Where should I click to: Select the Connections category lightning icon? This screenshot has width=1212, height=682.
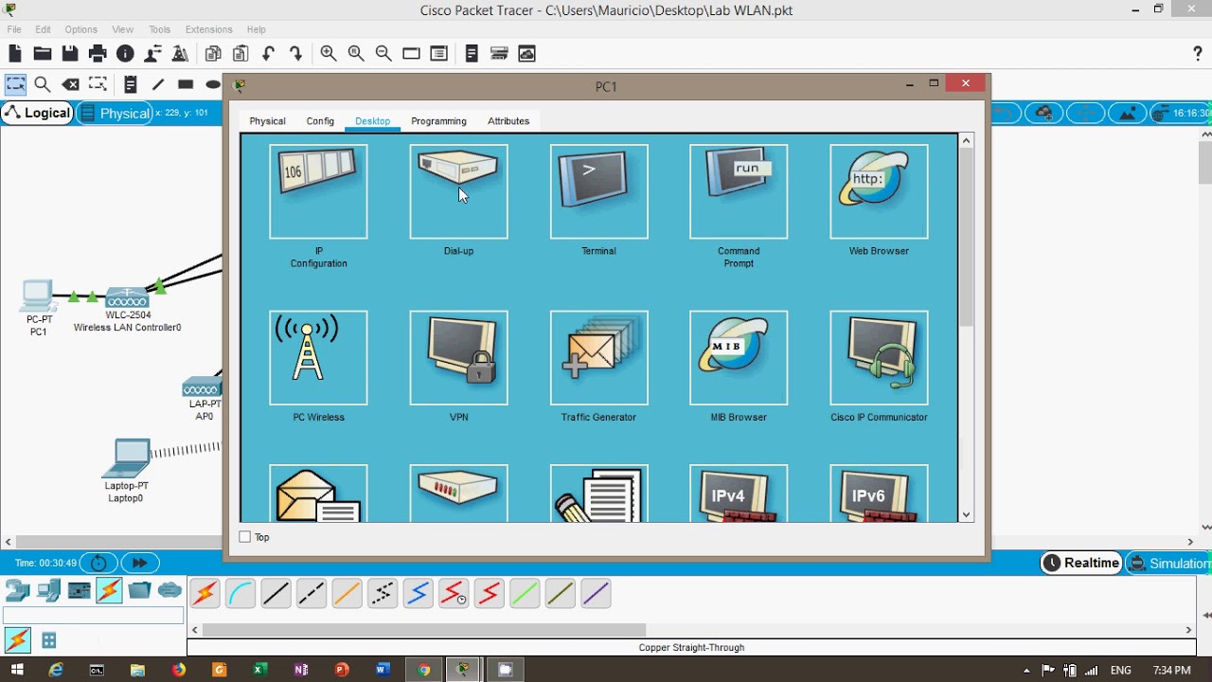click(109, 591)
